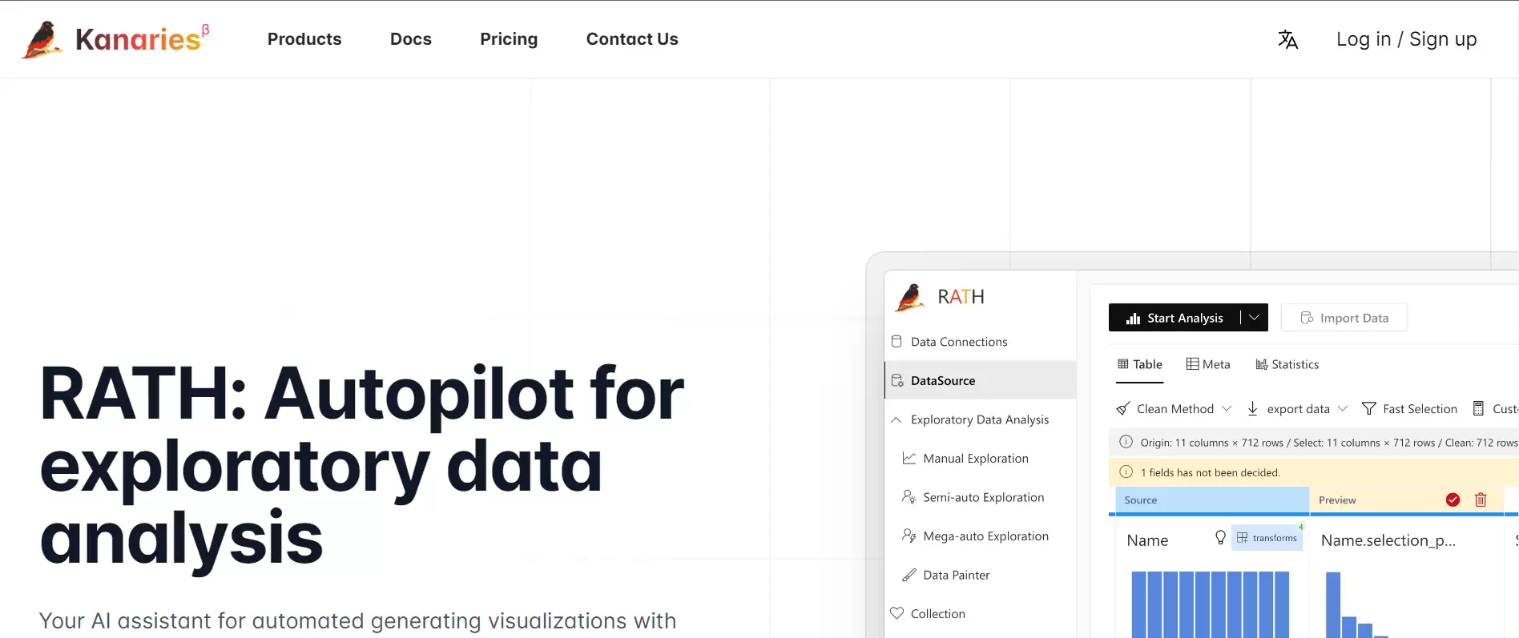Switch to the Statistics tab
1519x638 pixels.
tap(1287, 364)
